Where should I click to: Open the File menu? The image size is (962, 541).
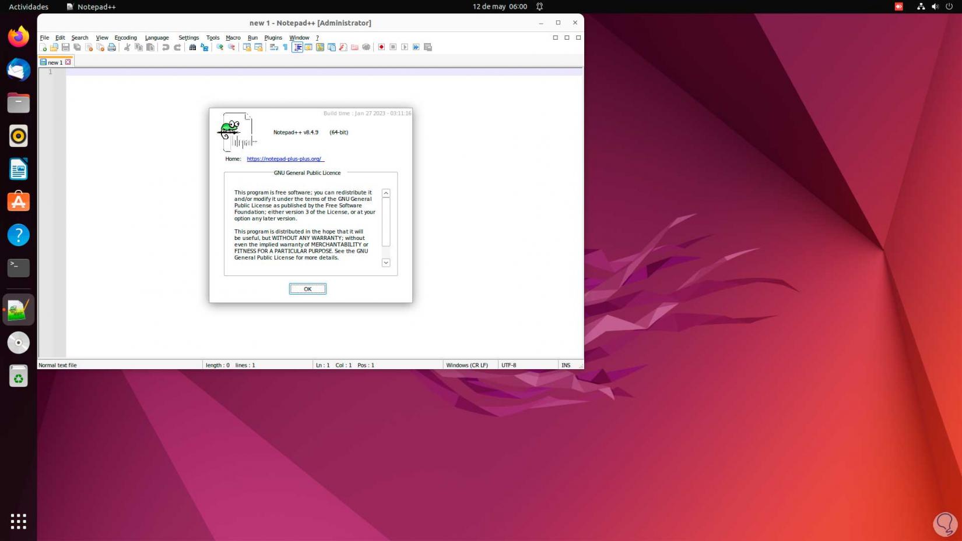pos(44,38)
